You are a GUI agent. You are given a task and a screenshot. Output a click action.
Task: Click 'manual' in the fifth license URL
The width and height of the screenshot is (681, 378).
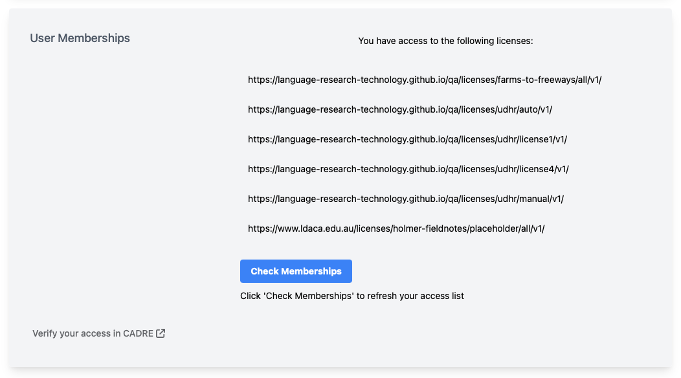click(533, 199)
